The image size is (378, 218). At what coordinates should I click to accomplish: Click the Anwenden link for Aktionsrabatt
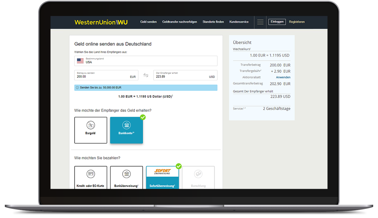point(283,77)
